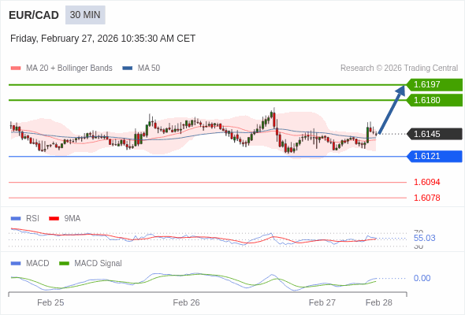The width and height of the screenshot is (465, 315).
Task: Click the MACD blue legend swatch
Action: coord(16,264)
